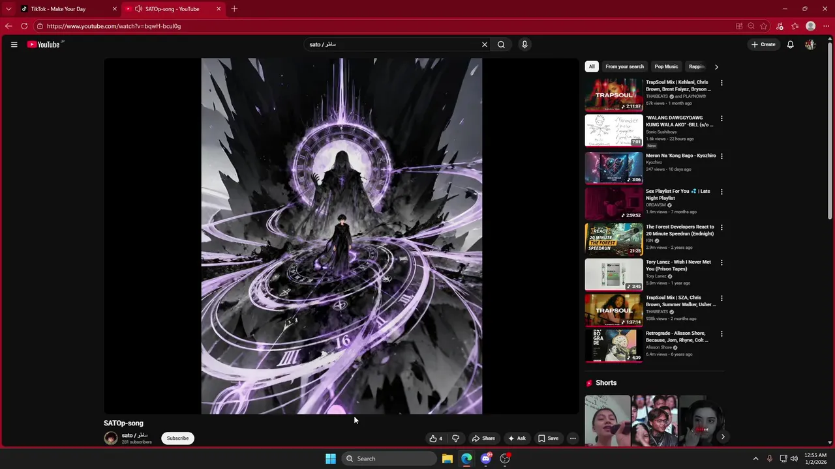
Task: Open Retrograde - Alisson Shore video title
Action: [677, 337]
